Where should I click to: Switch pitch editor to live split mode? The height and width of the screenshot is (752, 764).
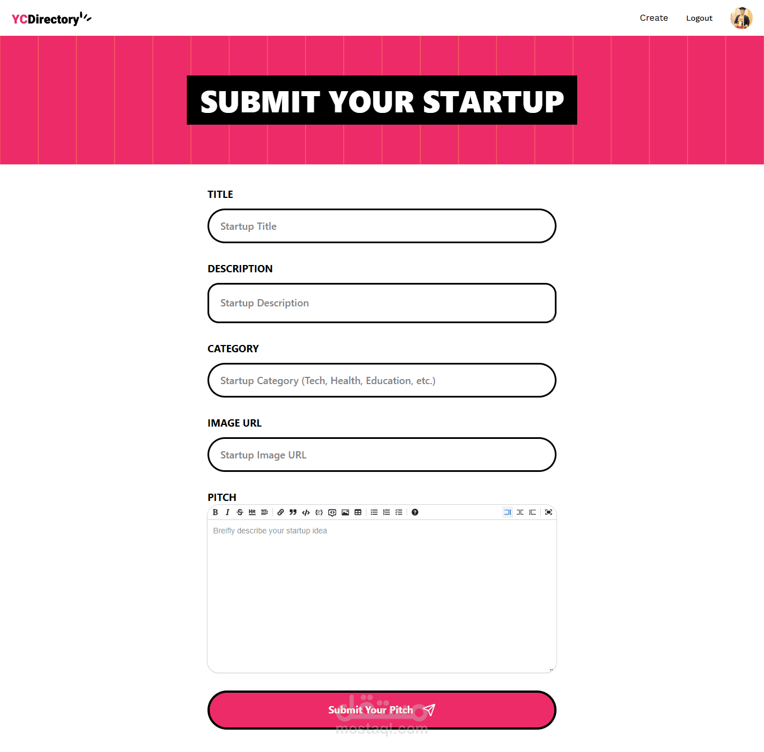(x=520, y=512)
